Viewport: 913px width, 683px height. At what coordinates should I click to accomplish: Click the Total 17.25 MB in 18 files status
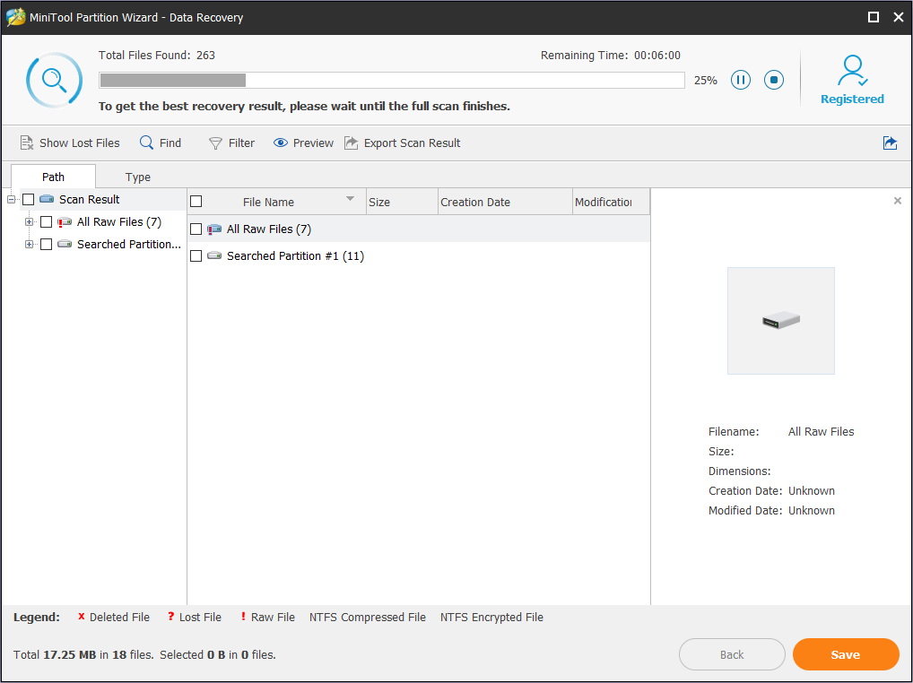click(x=83, y=655)
